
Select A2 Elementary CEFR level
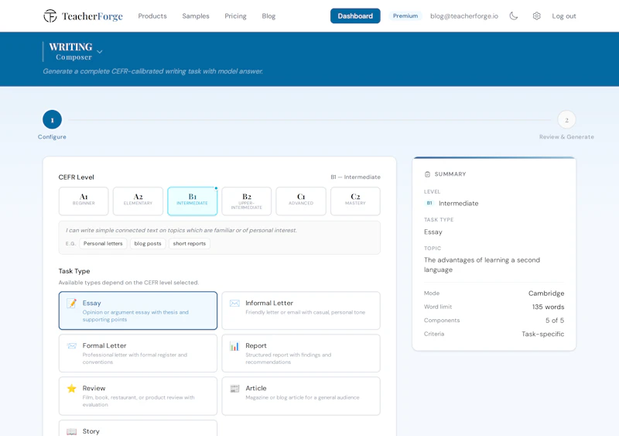pos(138,201)
